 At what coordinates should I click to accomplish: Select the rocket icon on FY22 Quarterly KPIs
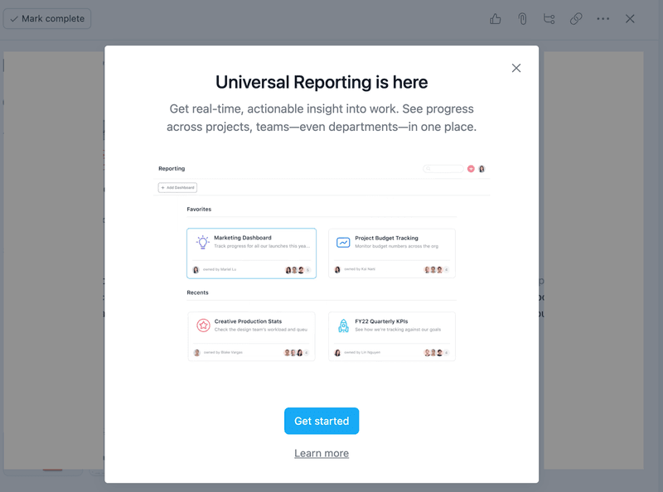coord(342,325)
